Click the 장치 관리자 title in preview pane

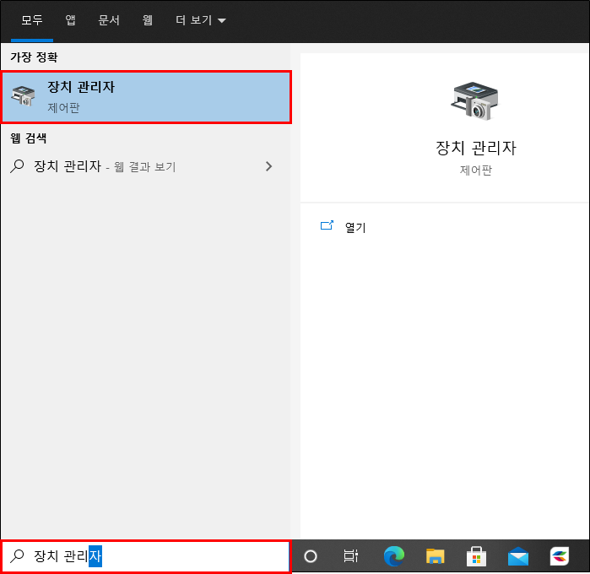coord(476,148)
